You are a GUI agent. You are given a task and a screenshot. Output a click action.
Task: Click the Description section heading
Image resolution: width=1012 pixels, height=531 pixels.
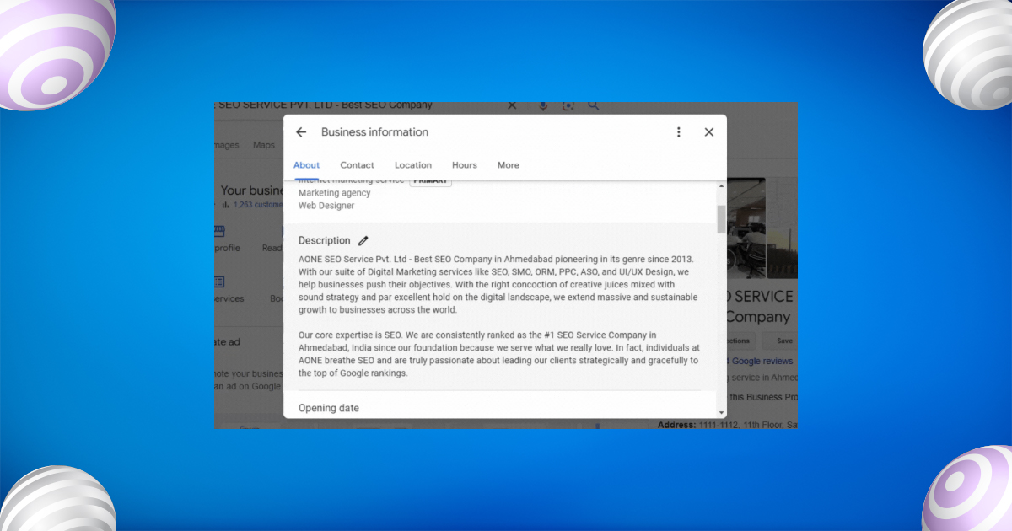(324, 240)
